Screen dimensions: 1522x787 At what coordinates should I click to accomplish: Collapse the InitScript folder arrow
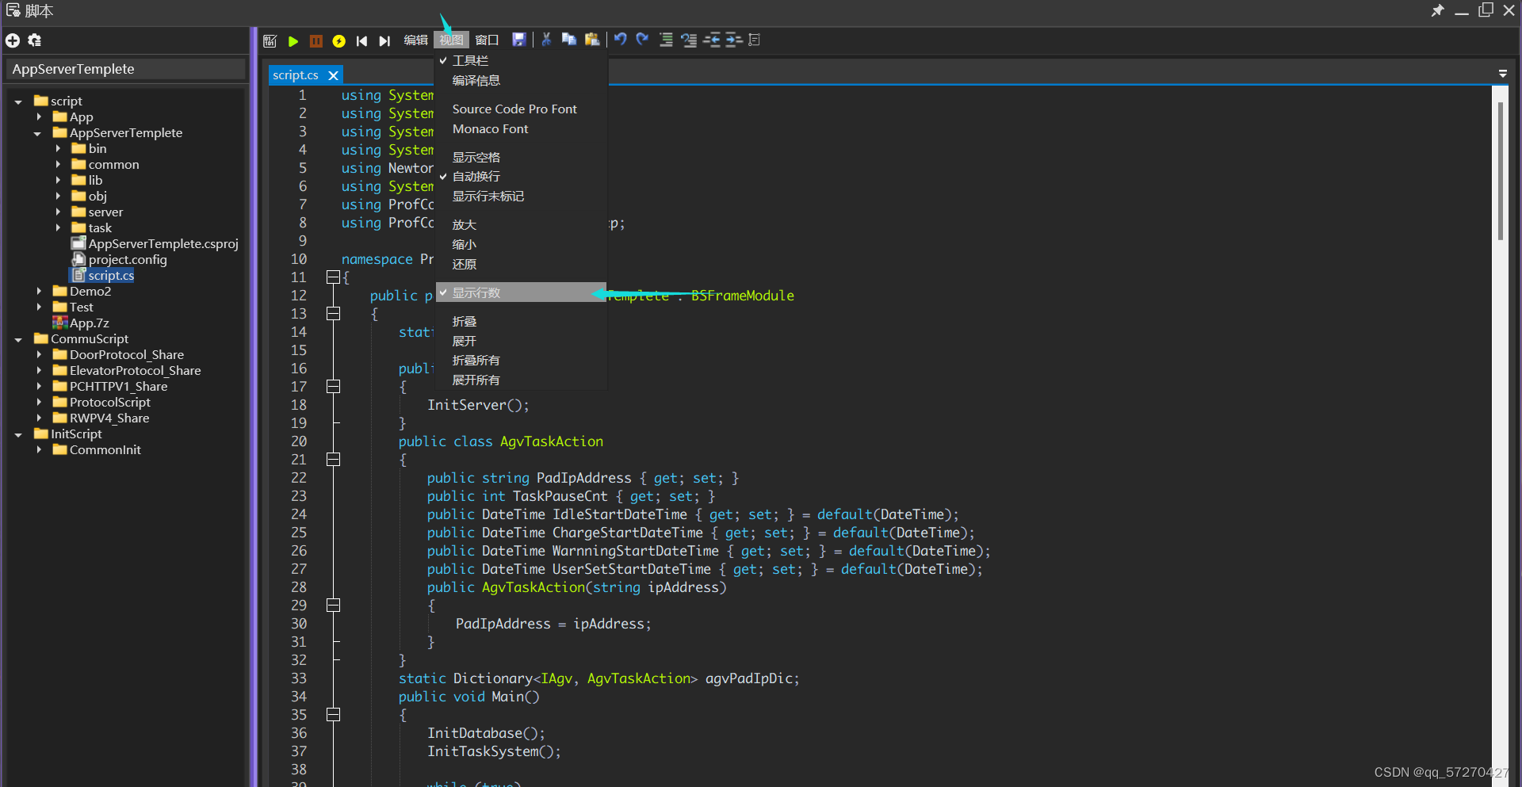pos(18,434)
